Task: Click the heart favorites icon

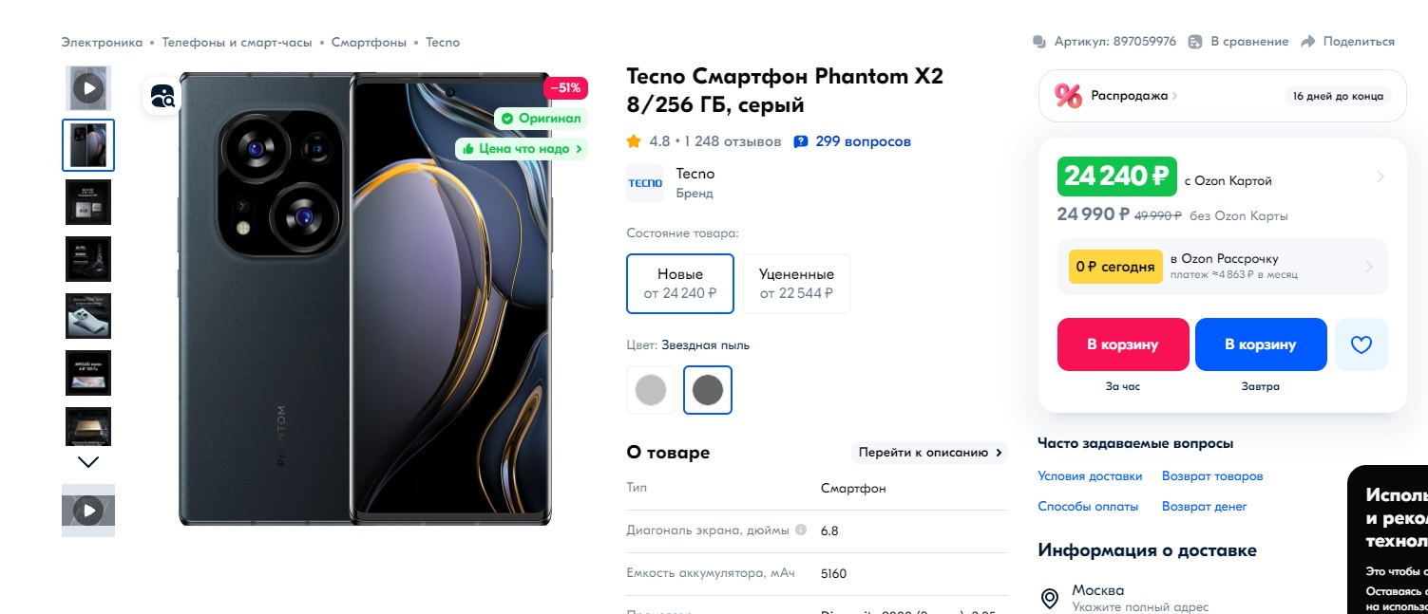Action: 1361,344
